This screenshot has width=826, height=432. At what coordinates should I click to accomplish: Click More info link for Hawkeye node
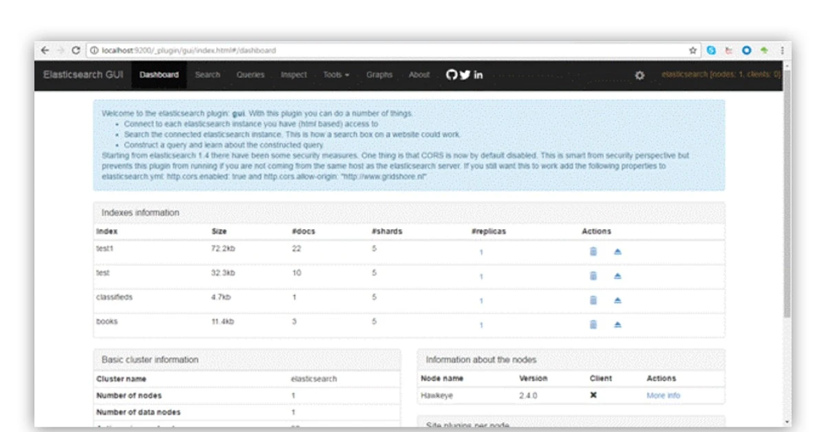[663, 396]
